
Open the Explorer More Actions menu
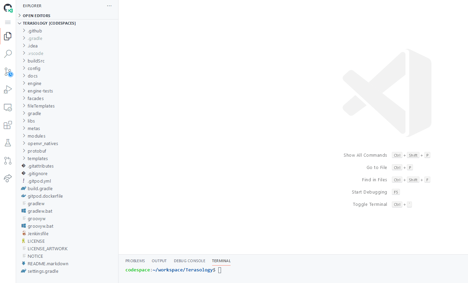click(109, 5)
